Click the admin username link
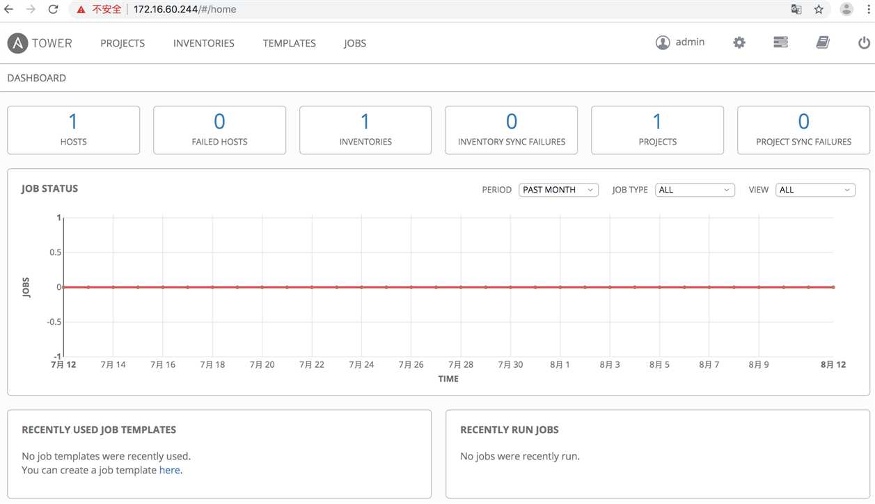The width and height of the screenshot is (875, 504). click(690, 42)
